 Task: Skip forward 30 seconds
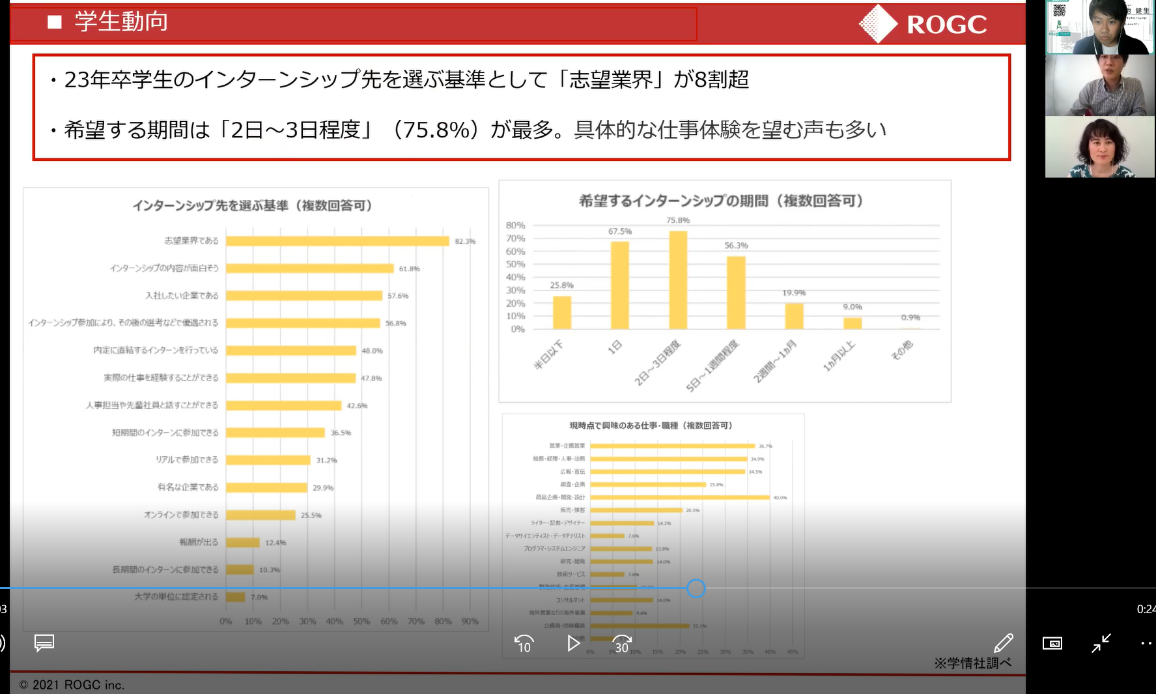point(622,644)
